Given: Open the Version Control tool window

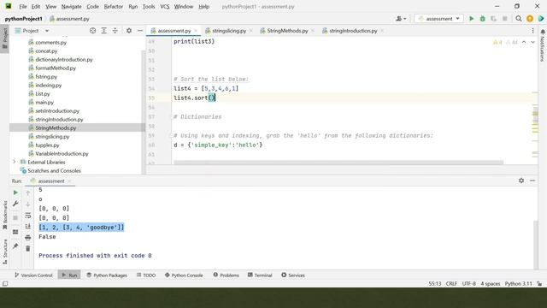Looking at the screenshot, I should 33,275.
